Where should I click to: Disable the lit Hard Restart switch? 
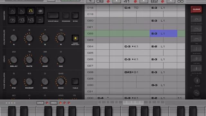pos(75,38)
